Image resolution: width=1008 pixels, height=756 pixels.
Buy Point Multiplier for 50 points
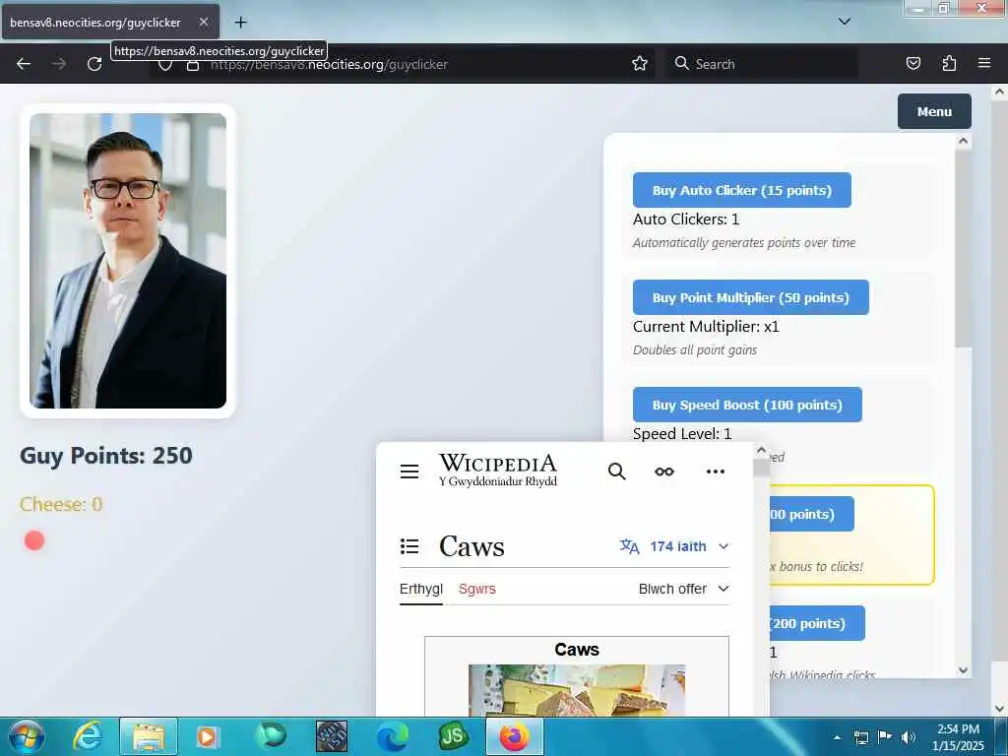click(x=751, y=297)
